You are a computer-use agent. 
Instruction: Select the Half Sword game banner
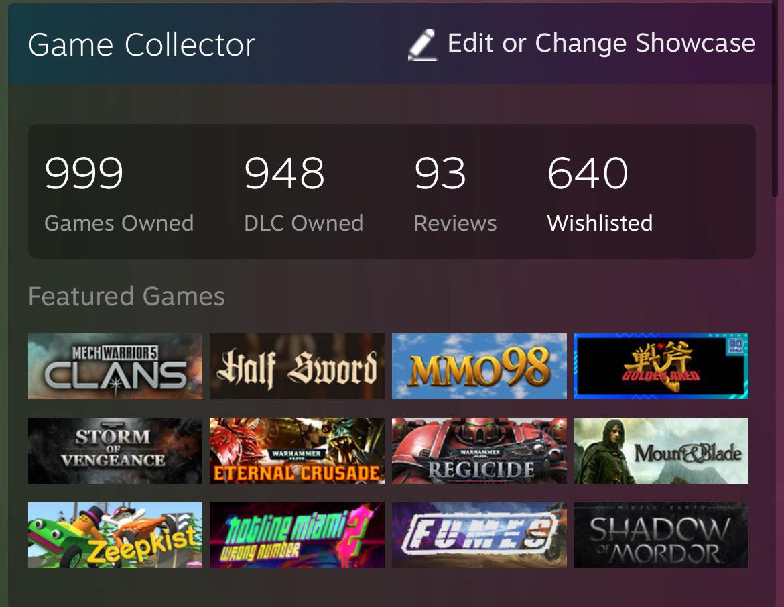click(x=297, y=366)
